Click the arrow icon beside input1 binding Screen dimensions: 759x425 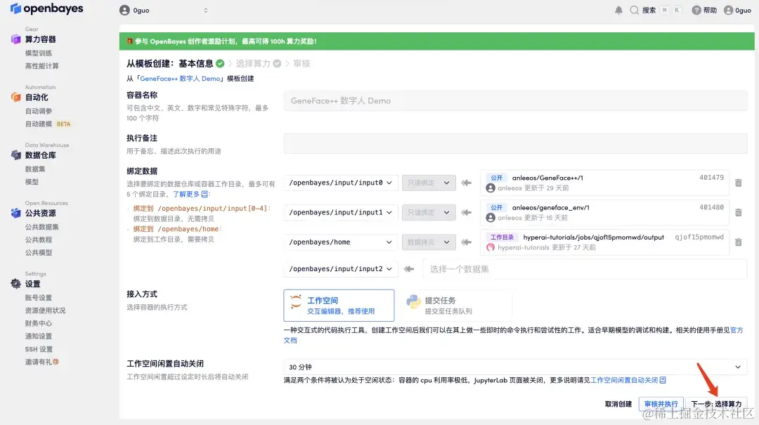click(466, 212)
